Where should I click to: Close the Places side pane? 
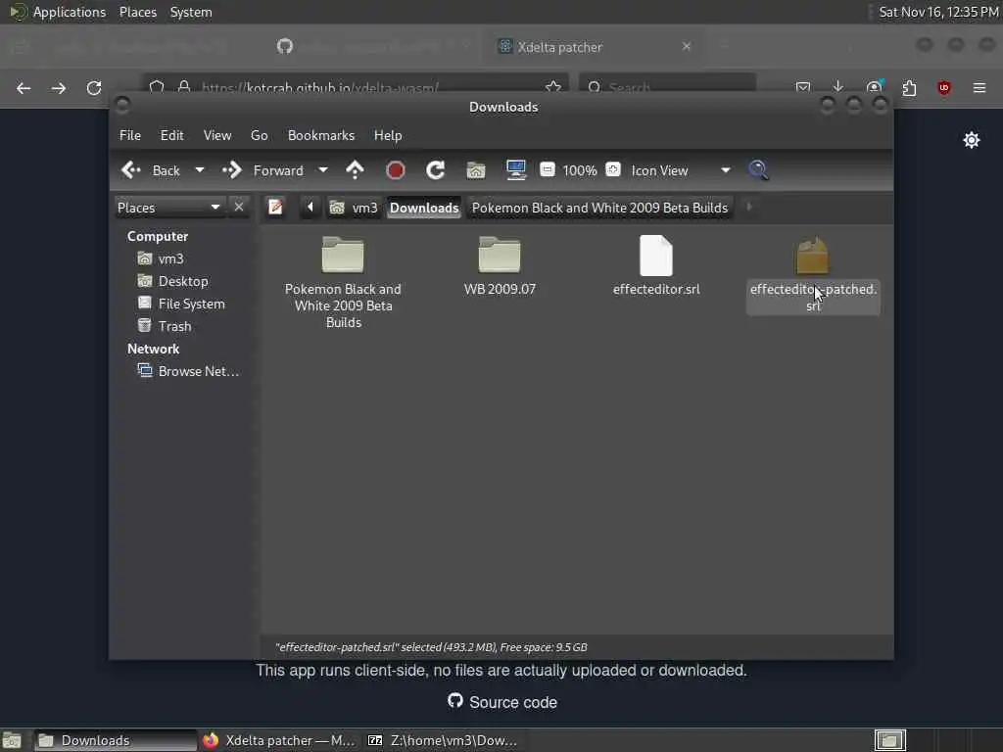click(239, 208)
